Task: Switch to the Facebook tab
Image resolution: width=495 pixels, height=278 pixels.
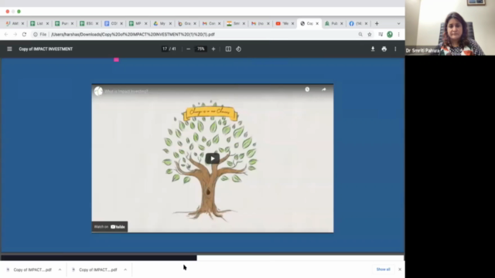Action: [x=358, y=24]
